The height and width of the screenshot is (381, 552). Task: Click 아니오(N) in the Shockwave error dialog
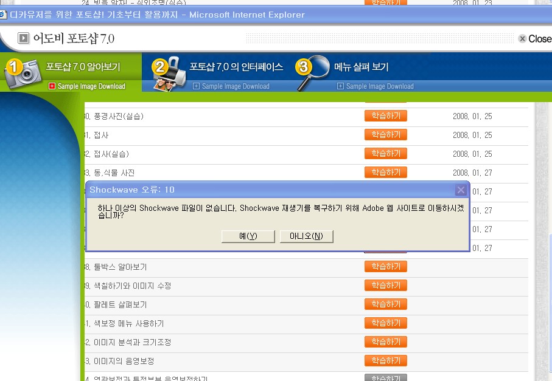[x=306, y=236]
